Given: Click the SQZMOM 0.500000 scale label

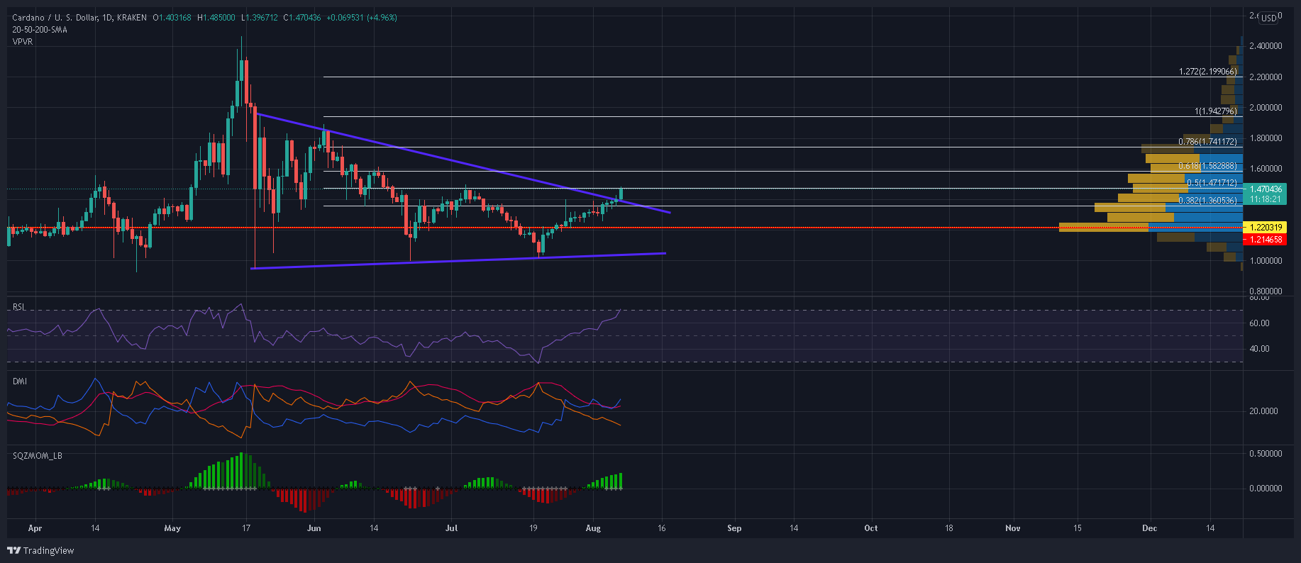Looking at the screenshot, I should [x=1266, y=454].
